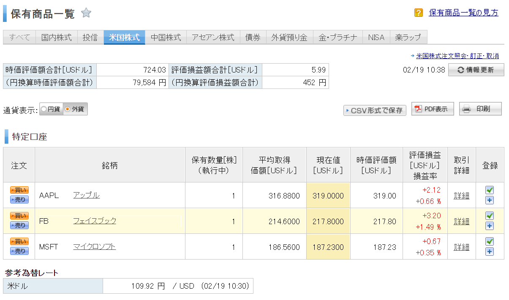Switch to the すべて tab
The height and width of the screenshot is (300, 509).
[20, 37]
